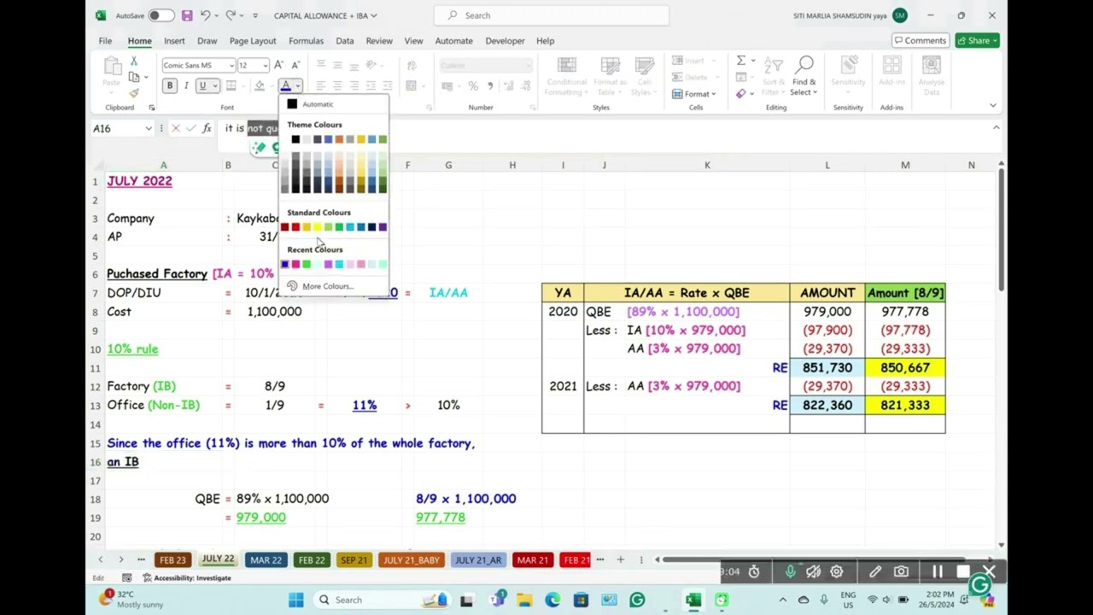The height and width of the screenshot is (615, 1093).
Task: Pick dark red standard colour swatch
Action: pyautogui.click(x=284, y=227)
